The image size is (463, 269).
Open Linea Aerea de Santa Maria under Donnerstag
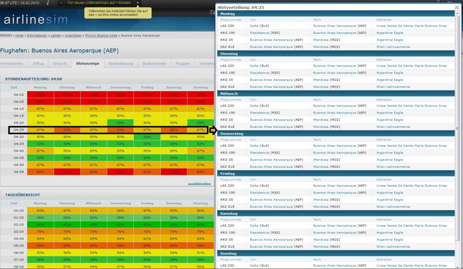click(411, 146)
